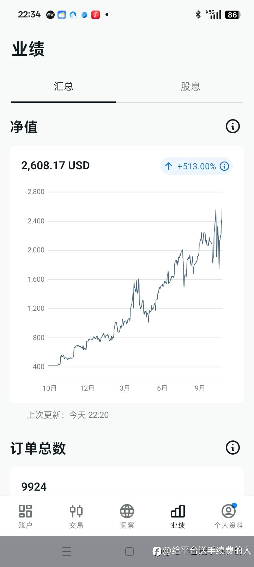The image size is (254, 567).
Task: Tap the 2,608.17 USD net value
Action: point(55,165)
